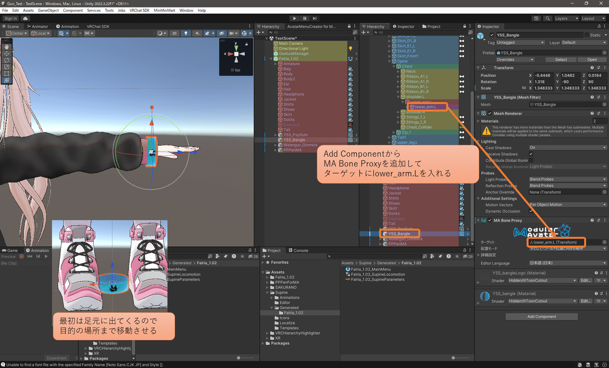Toggle MA Bone Proxy enabled checkbox

(490, 220)
